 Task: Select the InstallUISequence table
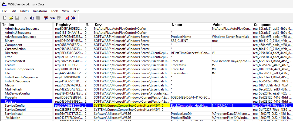(x=17, y=81)
